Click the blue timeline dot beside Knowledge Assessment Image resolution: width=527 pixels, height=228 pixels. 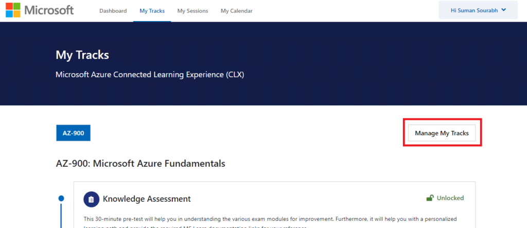click(61, 198)
